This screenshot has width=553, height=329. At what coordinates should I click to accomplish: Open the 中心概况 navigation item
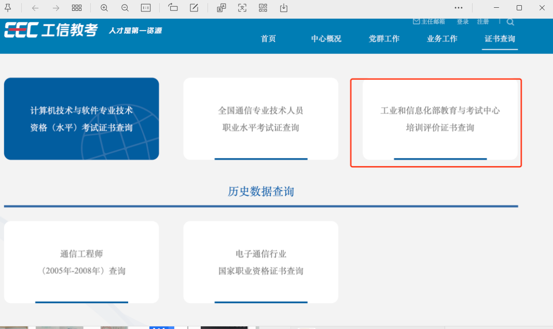tap(326, 39)
